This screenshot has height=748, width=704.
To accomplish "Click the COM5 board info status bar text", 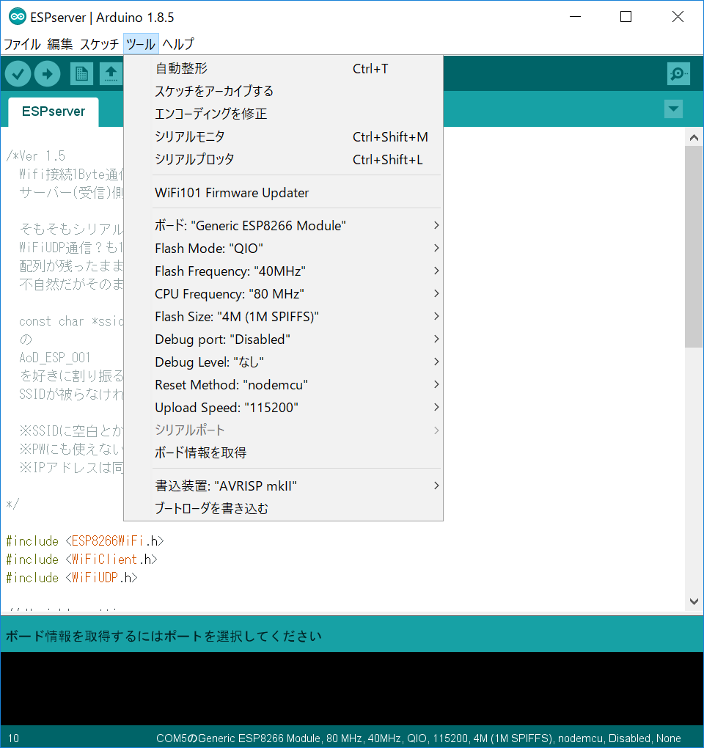I will click(x=418, y=738).
